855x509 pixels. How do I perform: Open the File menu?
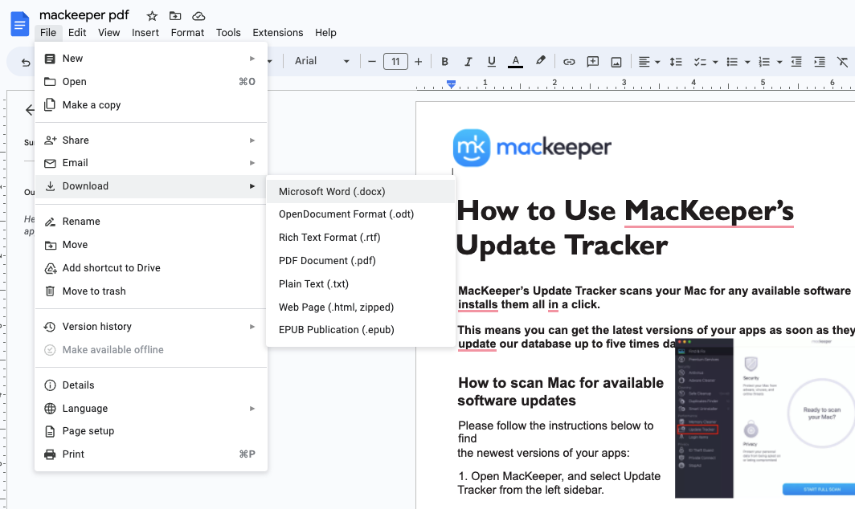[48, 33]
